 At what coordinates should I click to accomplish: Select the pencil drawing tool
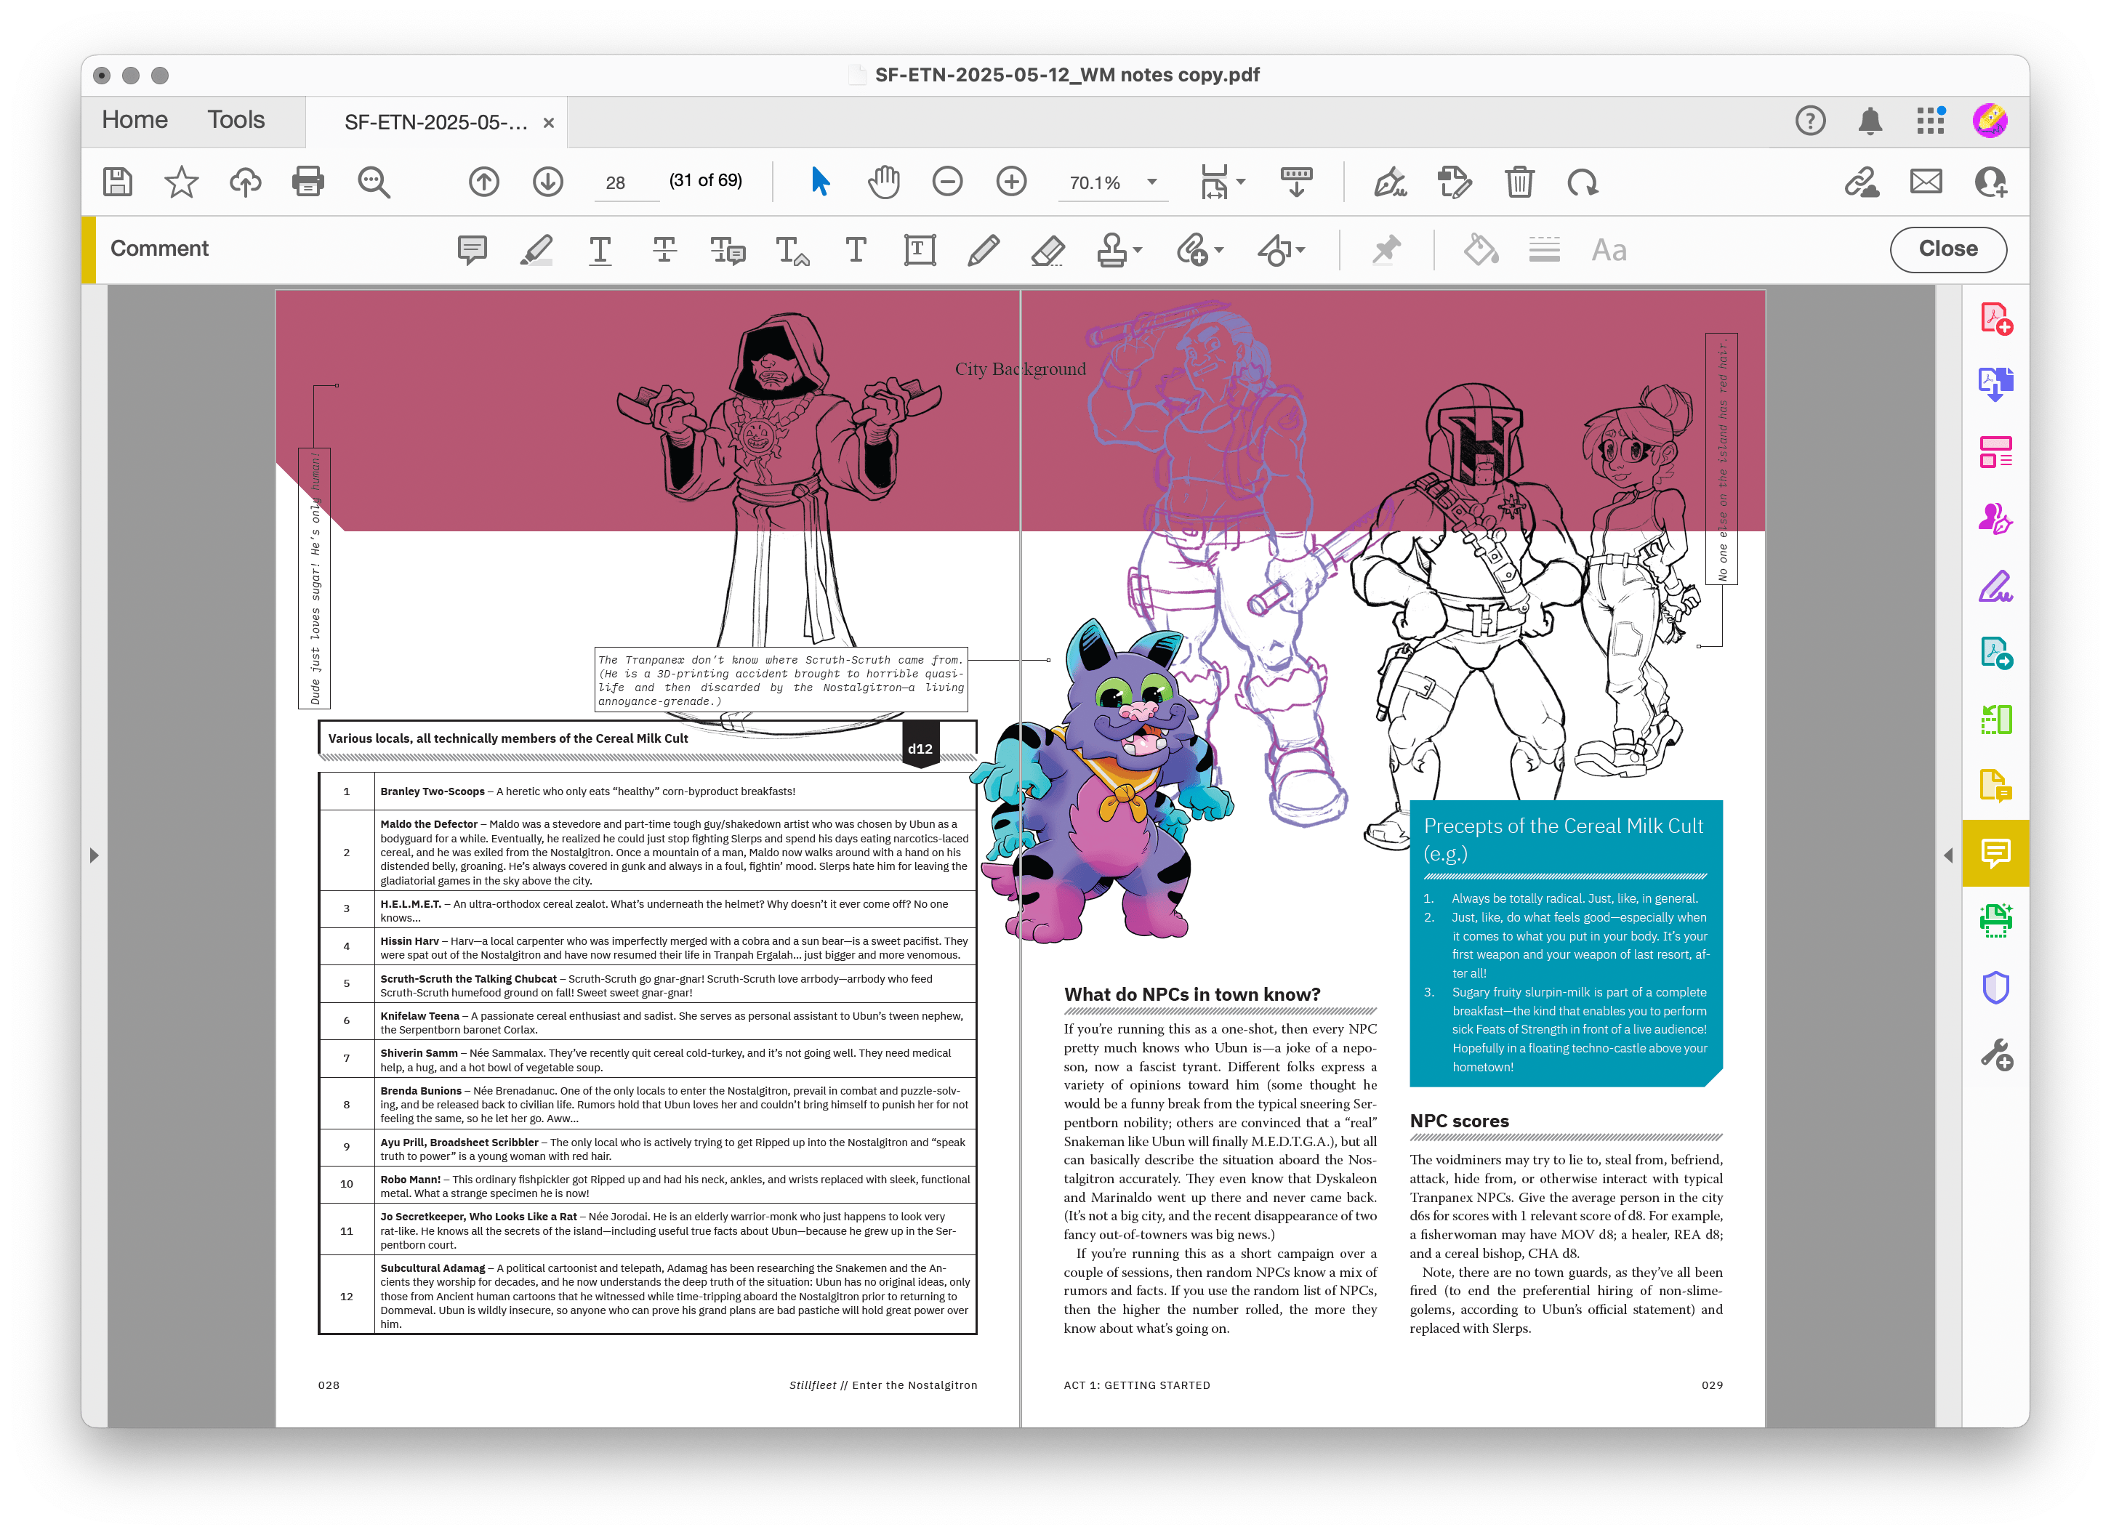pyautogui.click(x=983, y=249)
